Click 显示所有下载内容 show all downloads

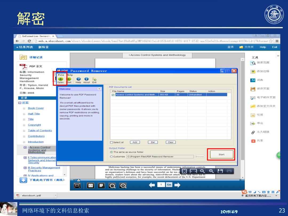[258, 196]
